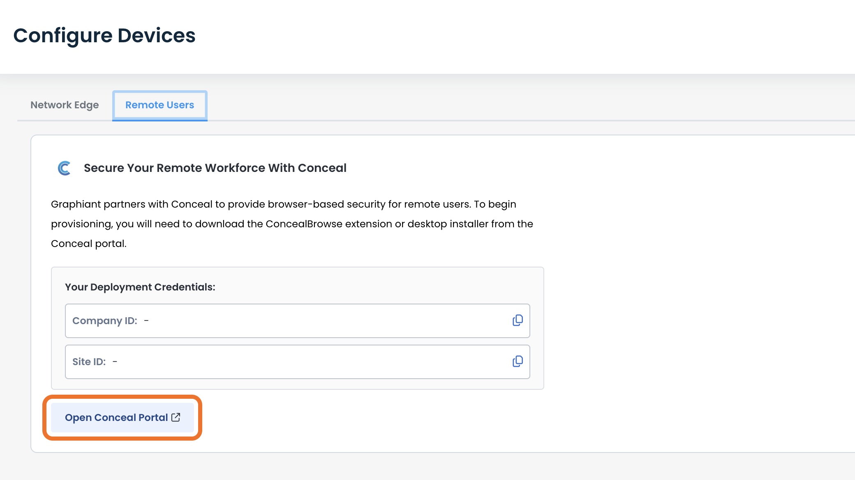Click the external-link icon in the Open Conceal Portal button

click(176, 417)
